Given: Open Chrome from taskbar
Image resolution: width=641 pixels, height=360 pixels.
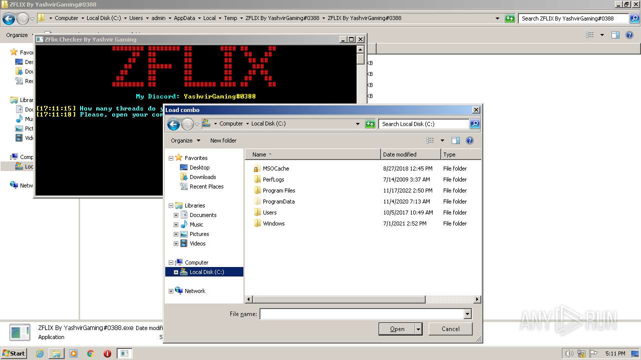Looking at the screenshot, I should pyautogui.click(x=91, y=353).
